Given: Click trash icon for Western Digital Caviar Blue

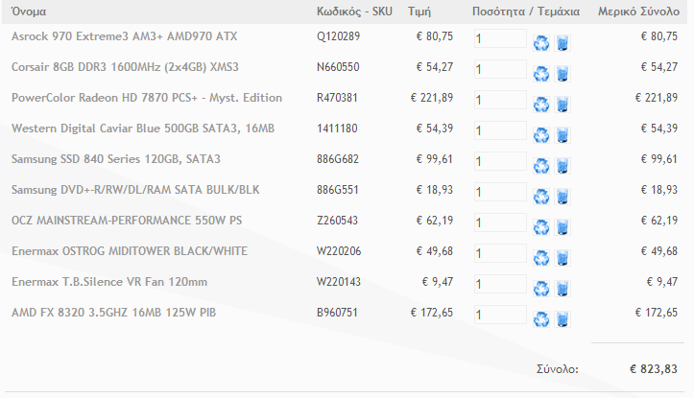Looking at the screenshot, I should click(x=562, y=135).
